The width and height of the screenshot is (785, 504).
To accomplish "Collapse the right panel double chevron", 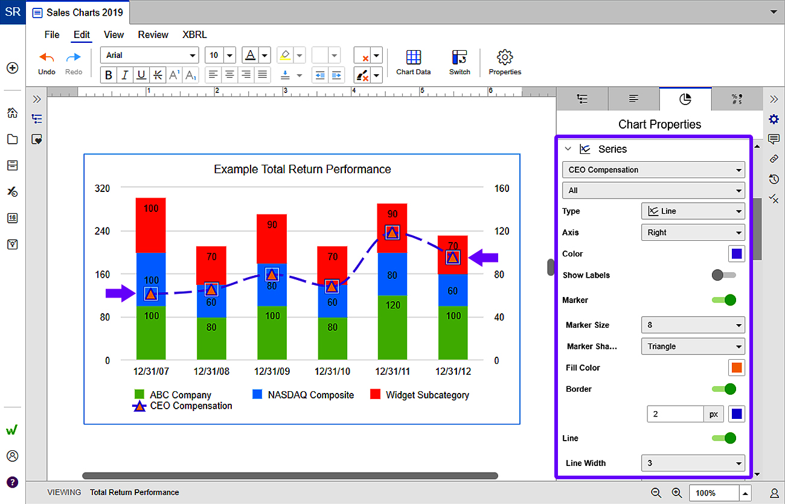I will click(774, 99).
